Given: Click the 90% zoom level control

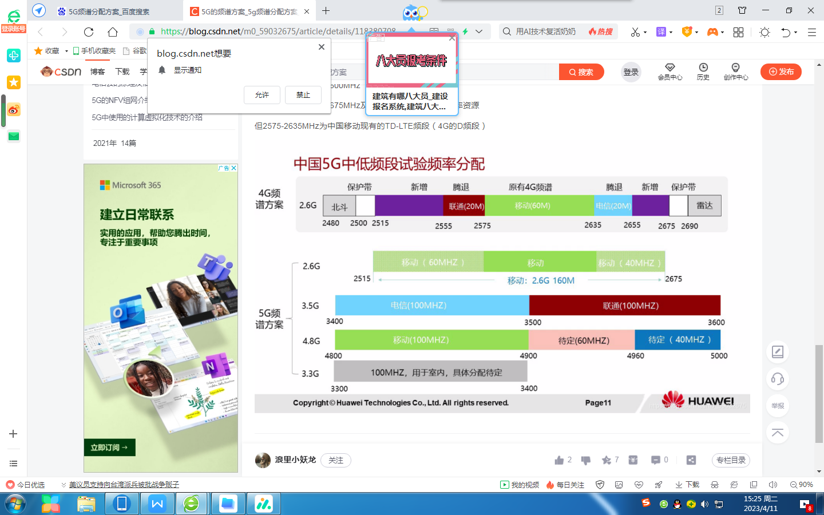Looking at the screenshot, I should tap(802, 485).
